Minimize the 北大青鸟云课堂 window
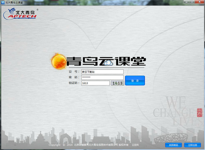Screen dimensions: 205x150 pyautogui.click(x=186, y=2)
